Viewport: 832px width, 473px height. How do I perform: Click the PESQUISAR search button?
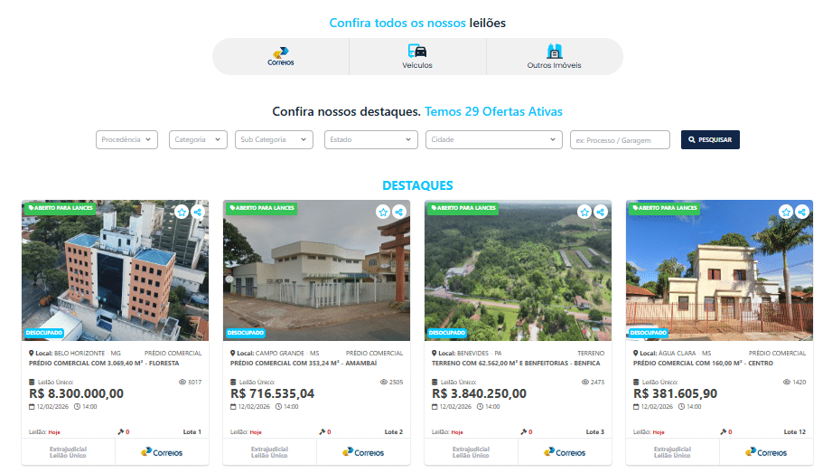point(710,140)
